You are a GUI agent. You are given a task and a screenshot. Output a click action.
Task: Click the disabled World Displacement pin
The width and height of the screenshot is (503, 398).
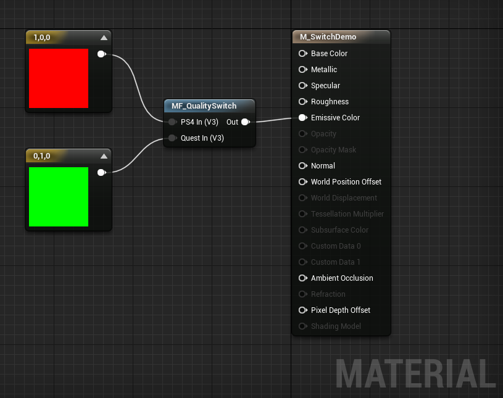click(x=302, y=198)
